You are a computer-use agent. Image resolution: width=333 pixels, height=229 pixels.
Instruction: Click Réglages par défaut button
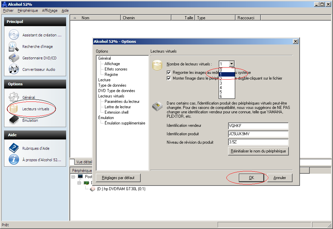pos(118,178)
